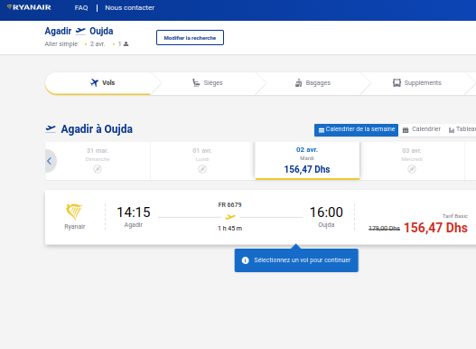Click the plane icon between Agadir and Oujda
The height and width of the screenshot is (349, 476).
click(x=80, y=31)
